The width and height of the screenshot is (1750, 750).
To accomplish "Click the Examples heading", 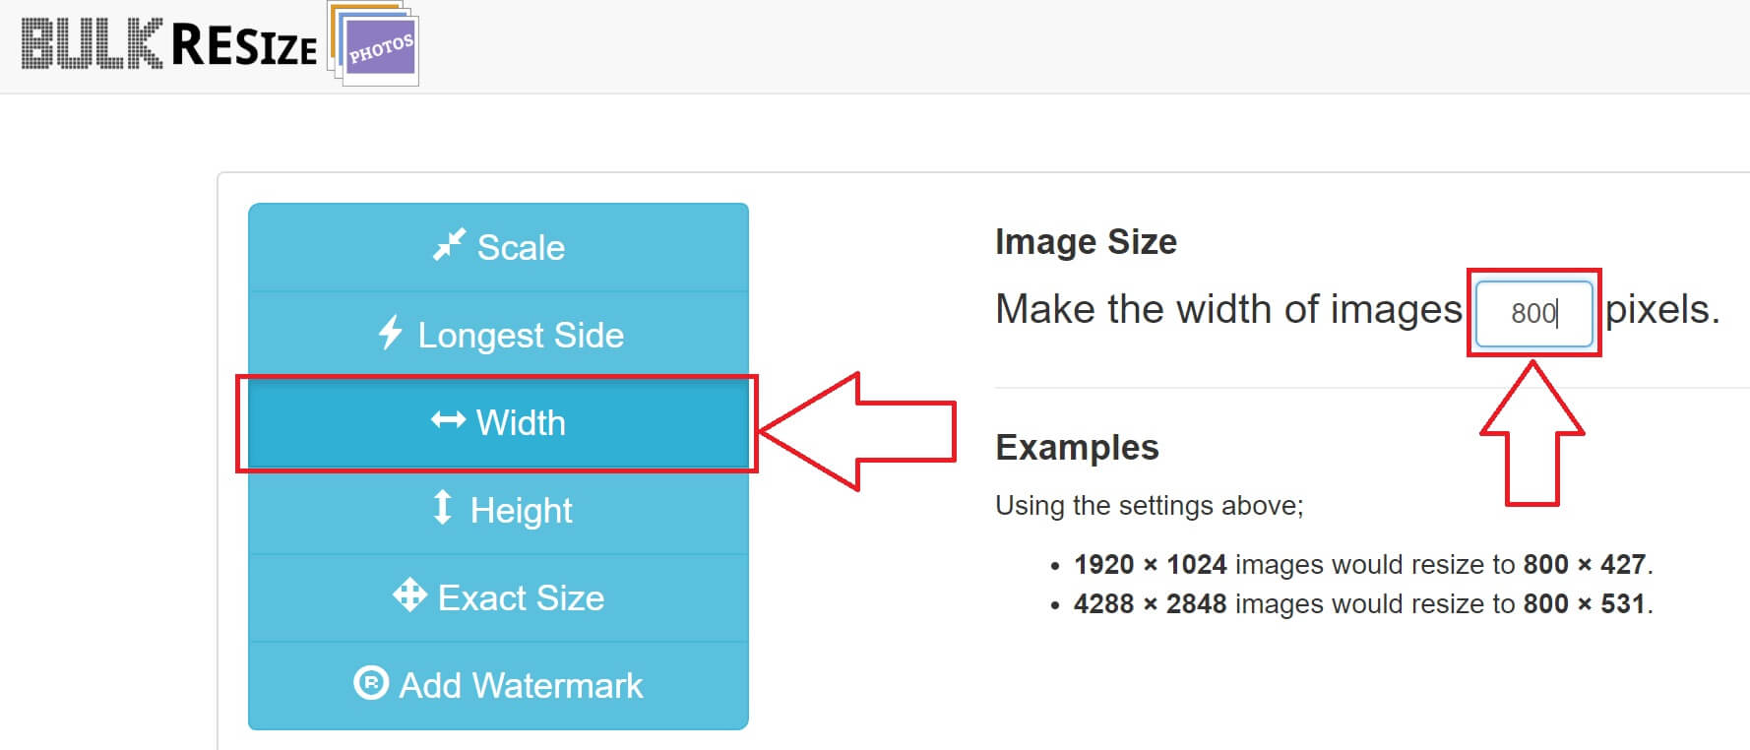I will pos(1077,448).
